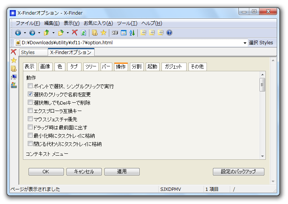Viewport: 288px width, 204px height.
Task: Click the X-Finder app icon in title bar
Action: pos(13,13)
